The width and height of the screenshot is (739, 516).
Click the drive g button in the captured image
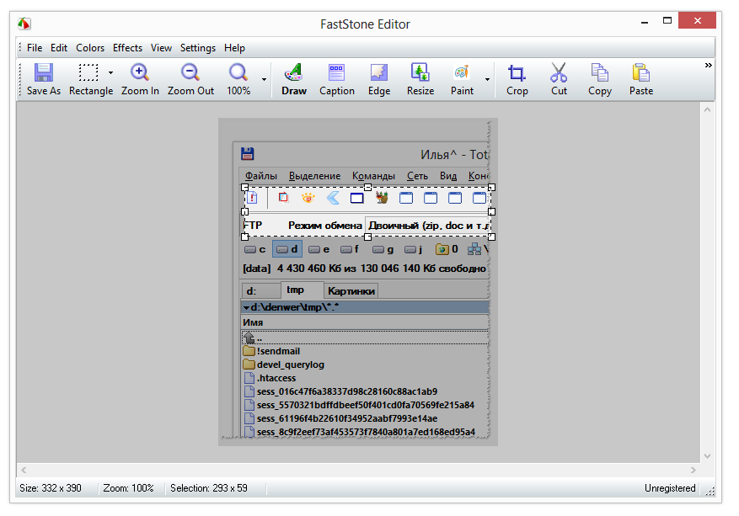click(x=383, y=249)
